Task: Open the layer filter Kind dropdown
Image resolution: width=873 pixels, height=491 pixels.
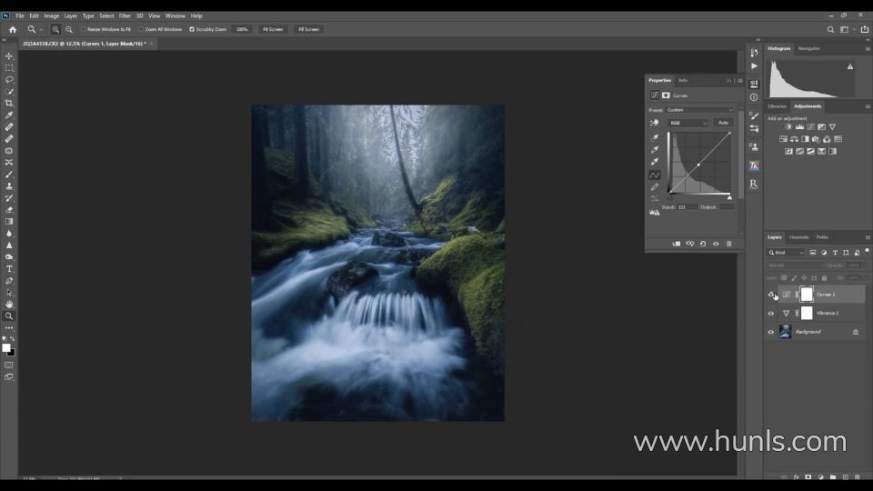Action: pyautogui.click(x=787, y=253)
